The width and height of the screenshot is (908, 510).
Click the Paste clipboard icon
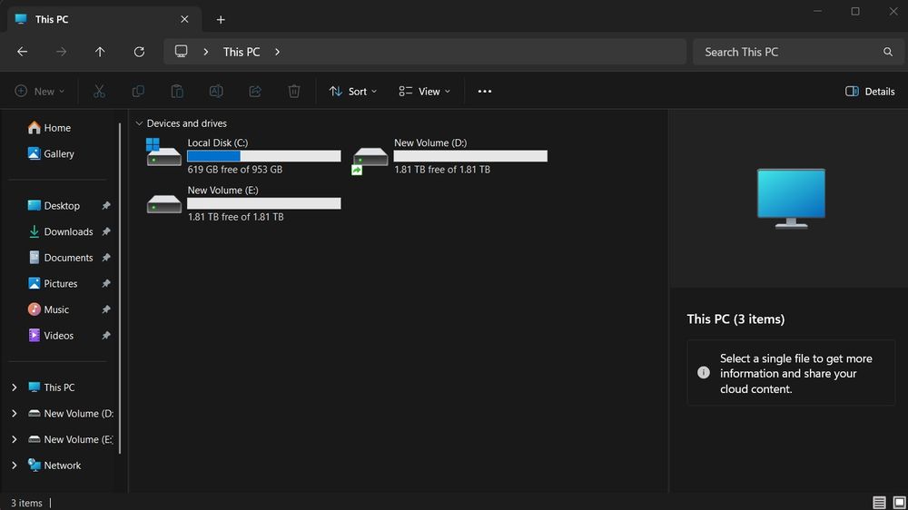point(177,91)
